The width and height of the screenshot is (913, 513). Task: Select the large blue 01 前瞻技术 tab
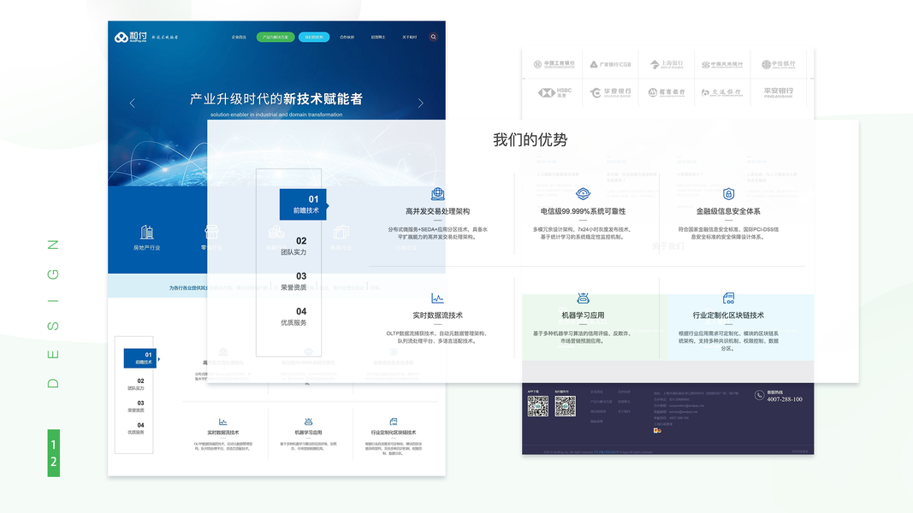[x=303, y=204]
